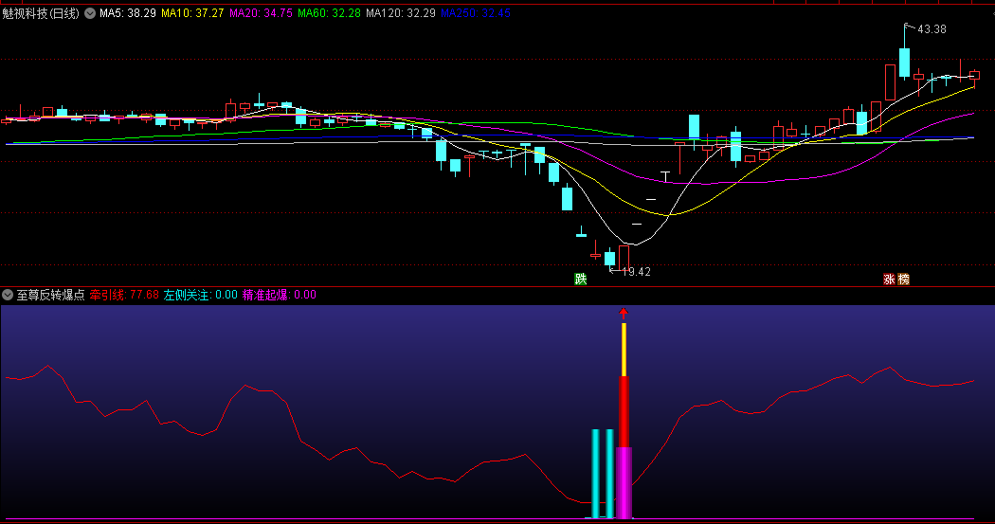Click the tall red-yellow signal bar
Viewport: 995px width, 524px height.
624,398
